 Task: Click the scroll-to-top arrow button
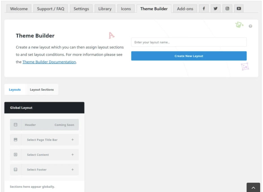pyautogui.click(x=253, y=187)
